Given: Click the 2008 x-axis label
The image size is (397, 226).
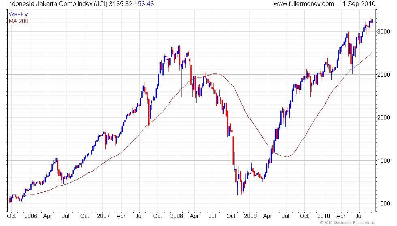Looking at the screenshot, I should (177, 216).
